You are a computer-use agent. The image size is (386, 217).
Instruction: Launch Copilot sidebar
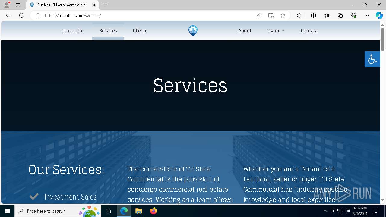pos(379,15)
